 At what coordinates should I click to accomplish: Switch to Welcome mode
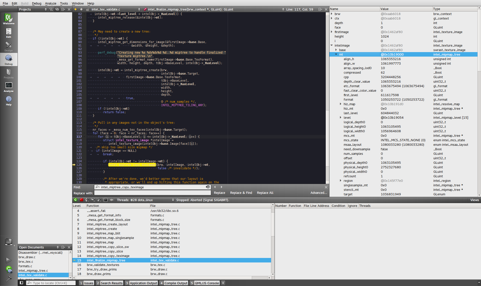(x=9, y=19)
